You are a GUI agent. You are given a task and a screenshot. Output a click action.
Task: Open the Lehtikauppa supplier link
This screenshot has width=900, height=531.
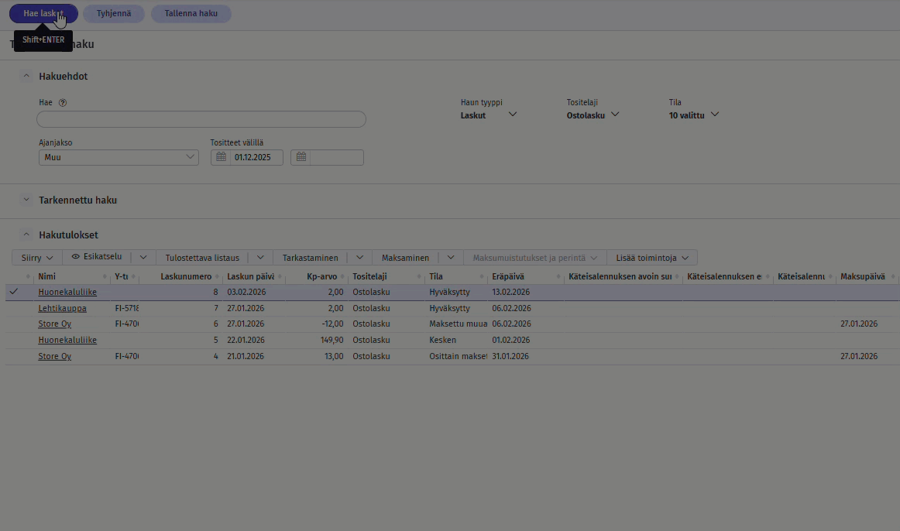coord(62,308)
